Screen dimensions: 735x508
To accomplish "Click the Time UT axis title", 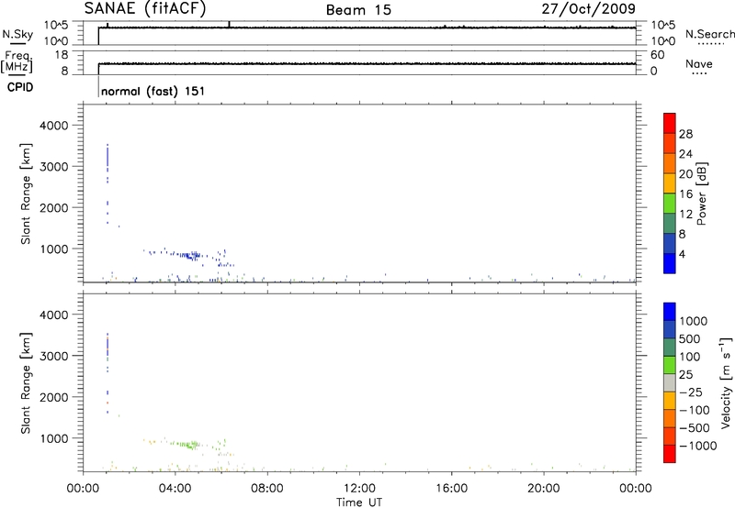I will (x=358, y=500).
